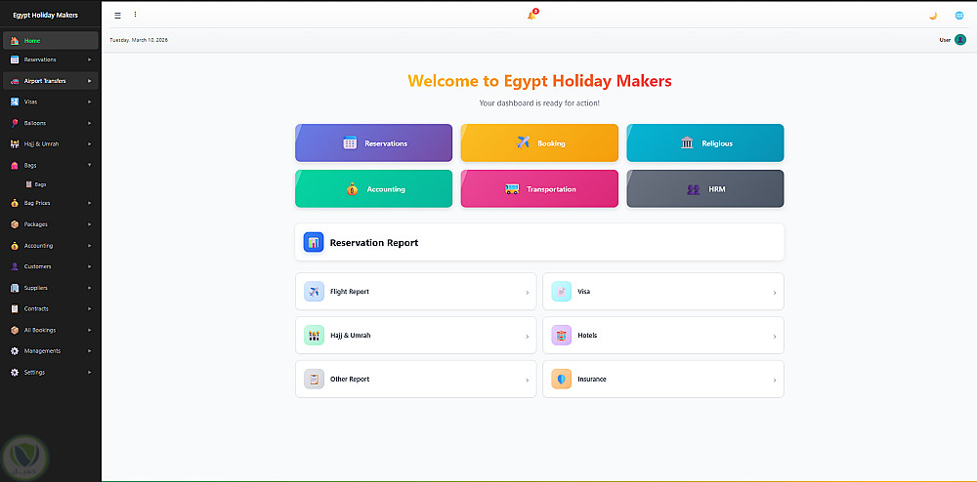Click the Airport Transfers car icon

(15, 81)
